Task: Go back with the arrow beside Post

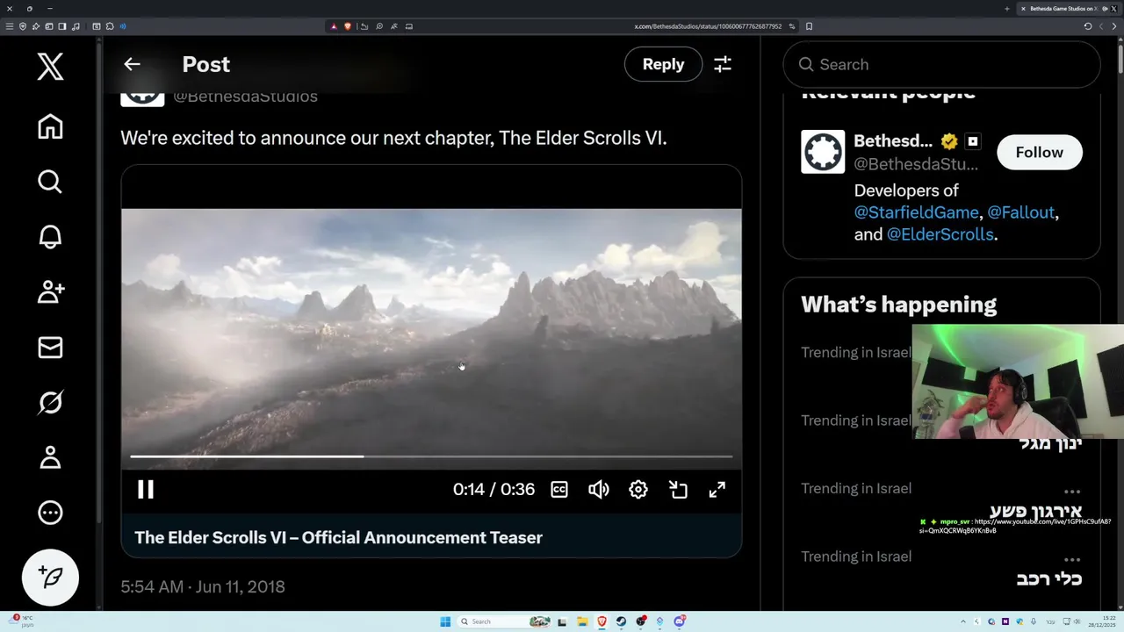Action: coord(132,64)
